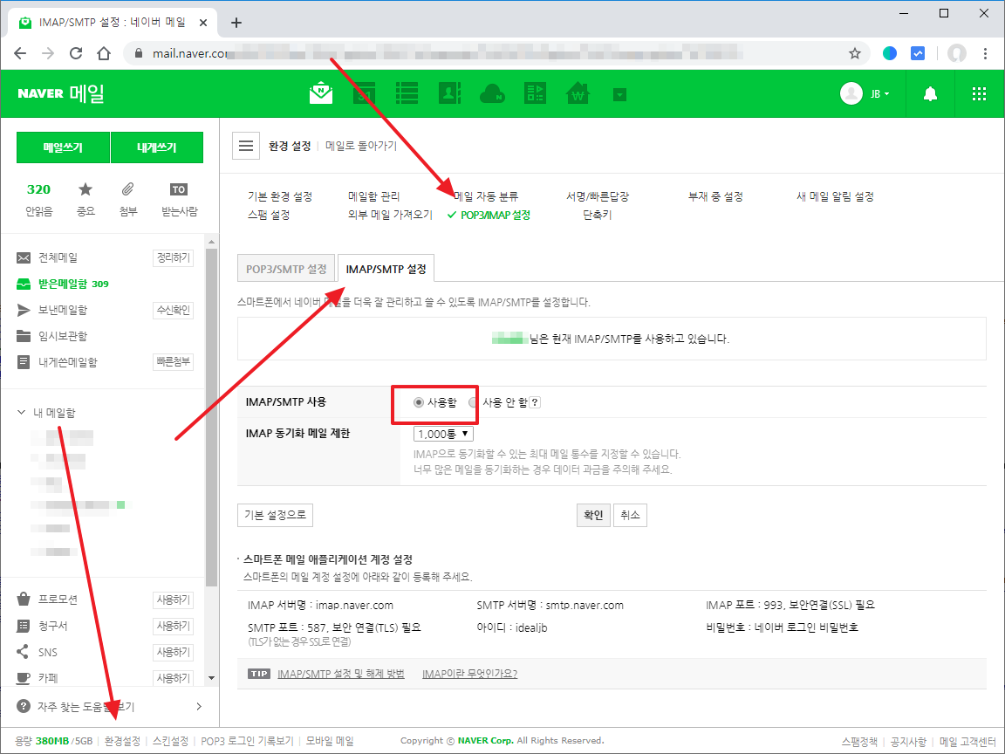Open the 1,000통 sync limit dropdown
This screenshot has width=1005, height=754.
[443, 434]
